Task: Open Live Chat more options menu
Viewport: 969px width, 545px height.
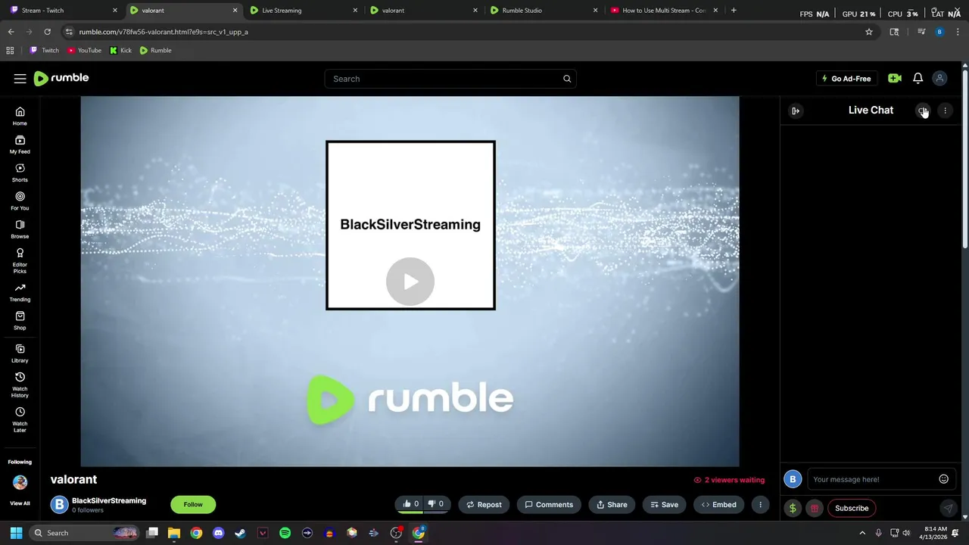Action: (945, 111)
